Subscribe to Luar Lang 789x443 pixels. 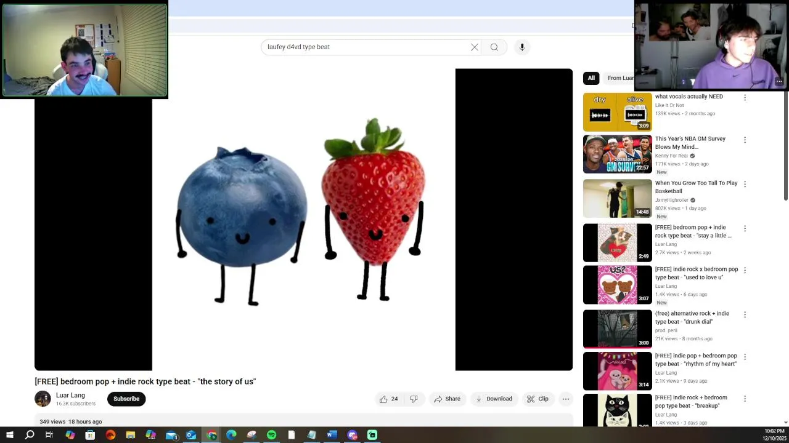pyautogui.click(x=126, y=399)
